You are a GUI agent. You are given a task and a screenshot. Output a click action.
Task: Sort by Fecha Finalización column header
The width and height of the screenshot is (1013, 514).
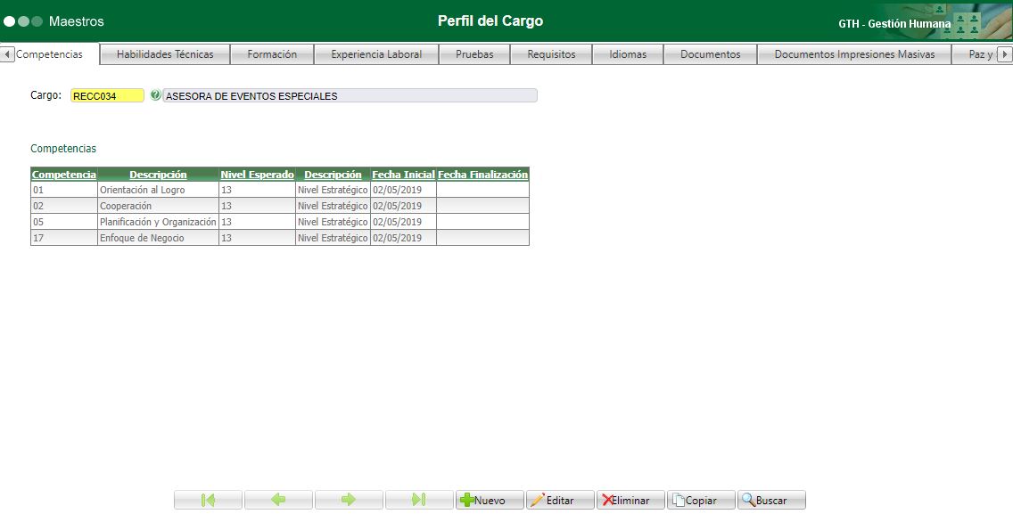482,175
